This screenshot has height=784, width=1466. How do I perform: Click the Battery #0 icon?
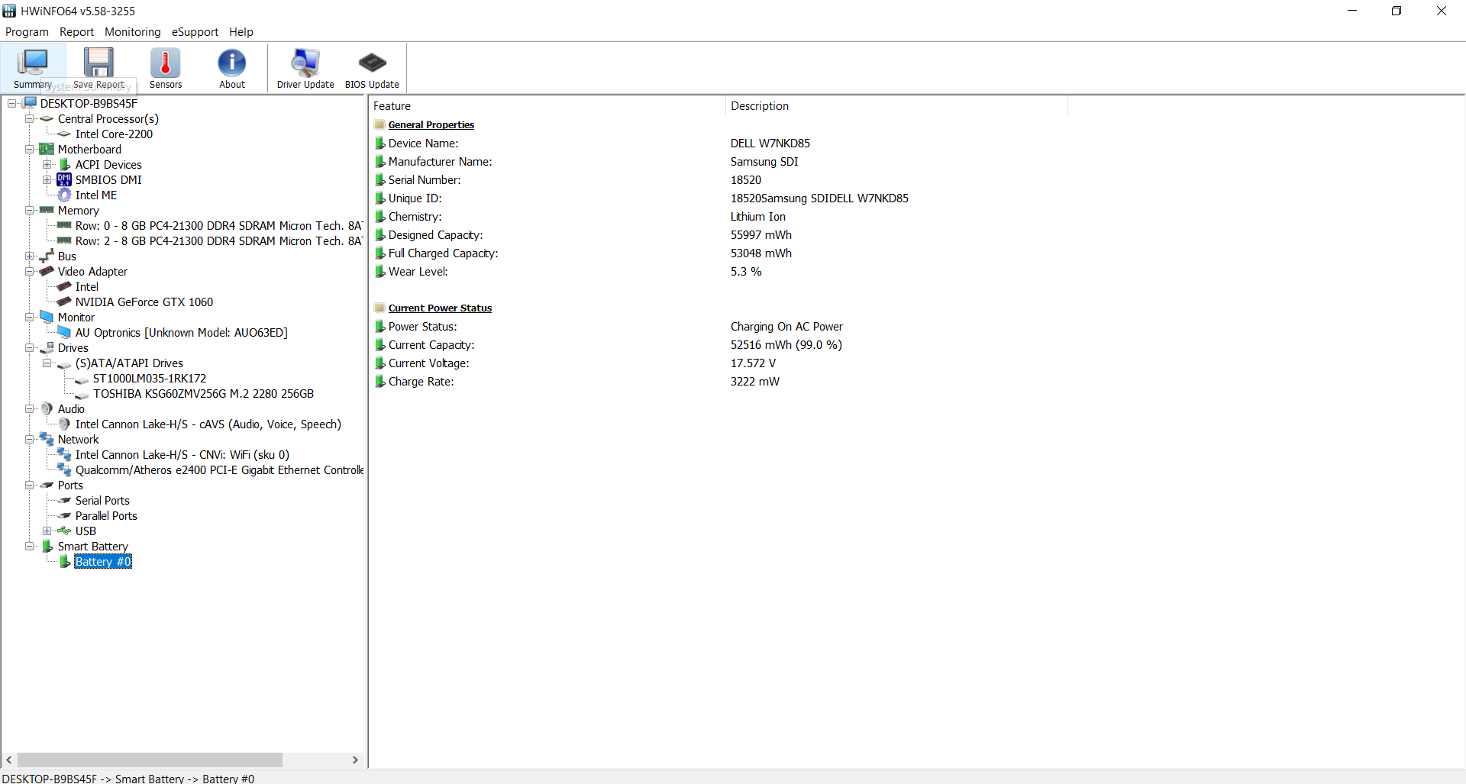click(65, 561)
